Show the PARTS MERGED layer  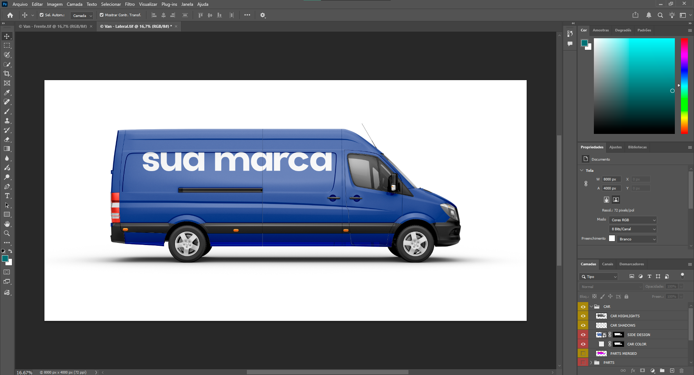[583, 353]
